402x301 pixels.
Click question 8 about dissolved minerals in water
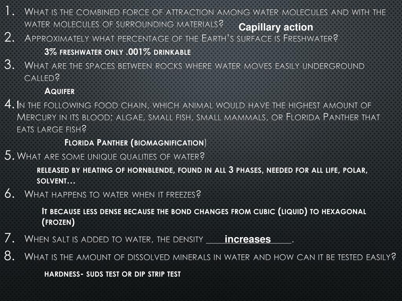point(210,257)
